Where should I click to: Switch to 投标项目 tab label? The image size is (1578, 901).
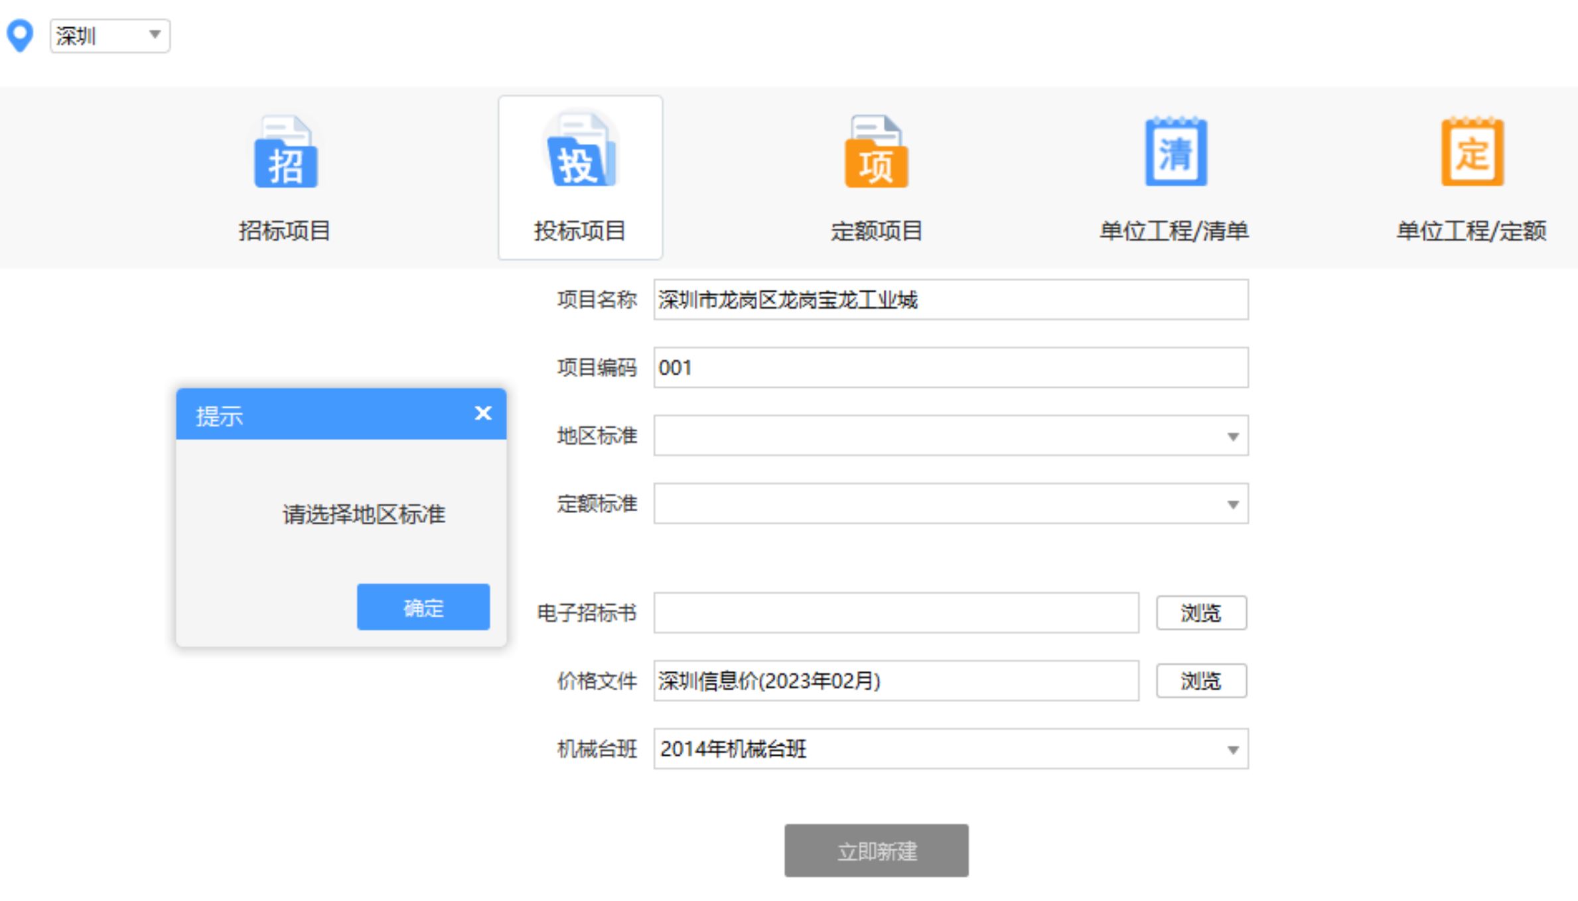click(x=581, y=231)
